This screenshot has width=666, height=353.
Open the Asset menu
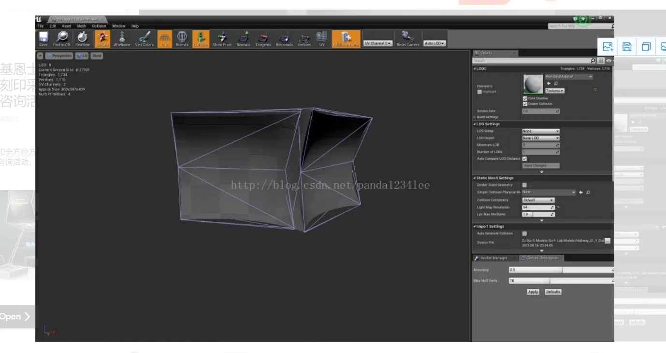click(67, 26)
